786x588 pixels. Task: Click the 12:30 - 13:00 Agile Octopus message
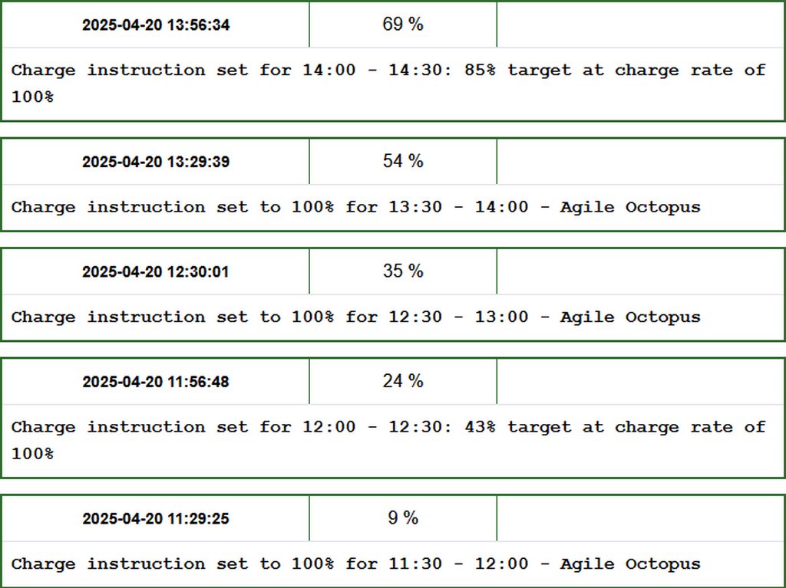coord(356,317)
